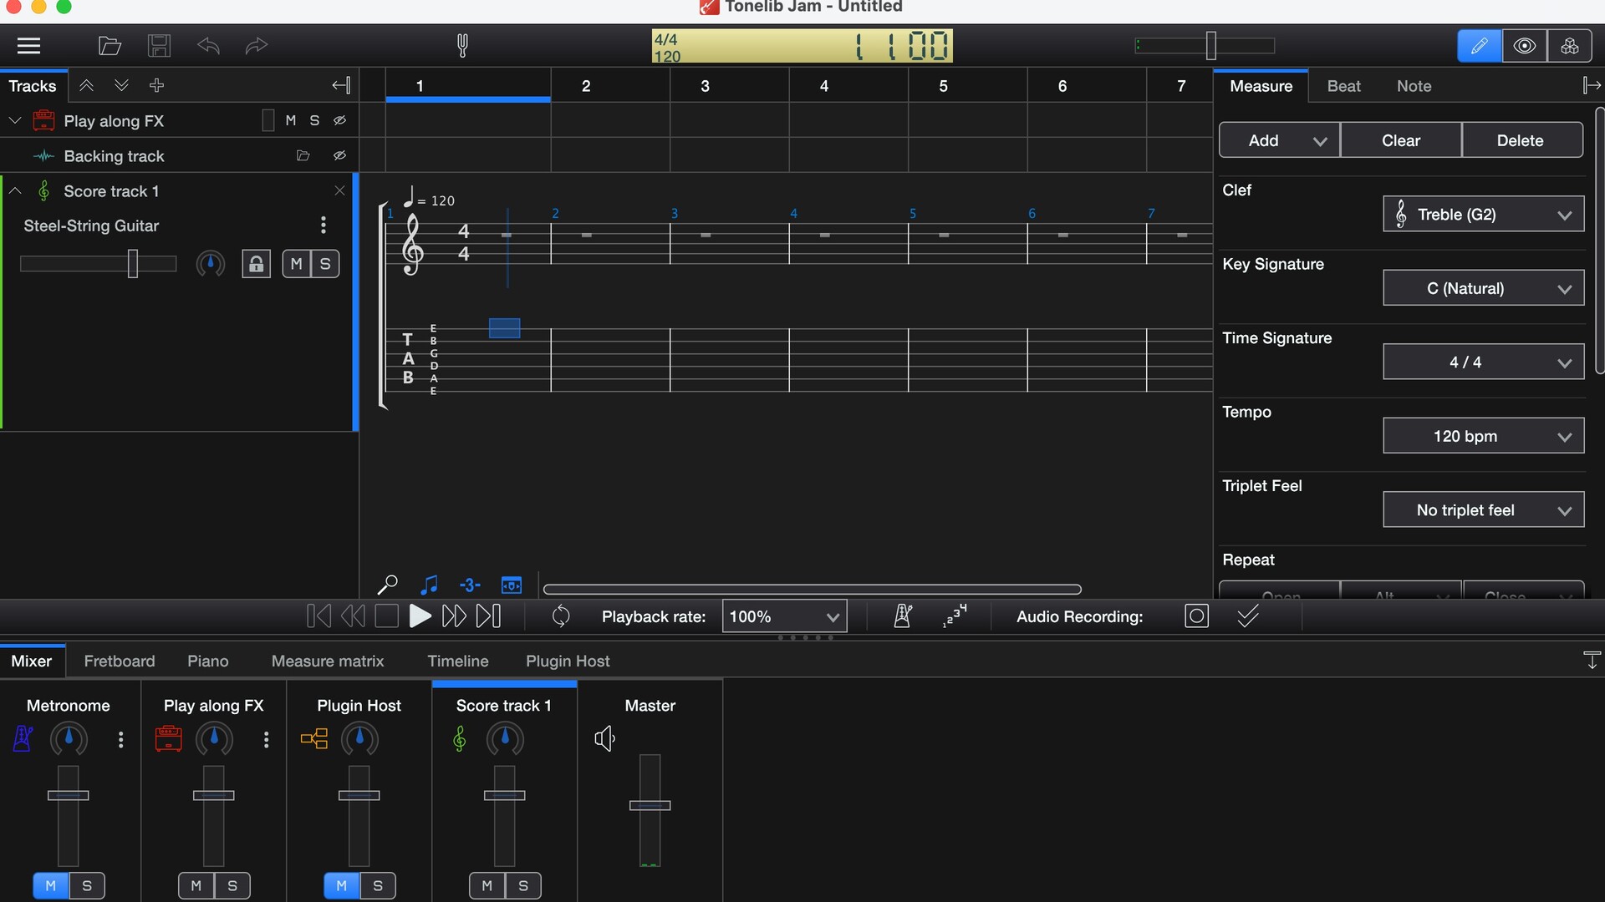
Task: Move track down with the double down chevron
Action: (121, 86)
